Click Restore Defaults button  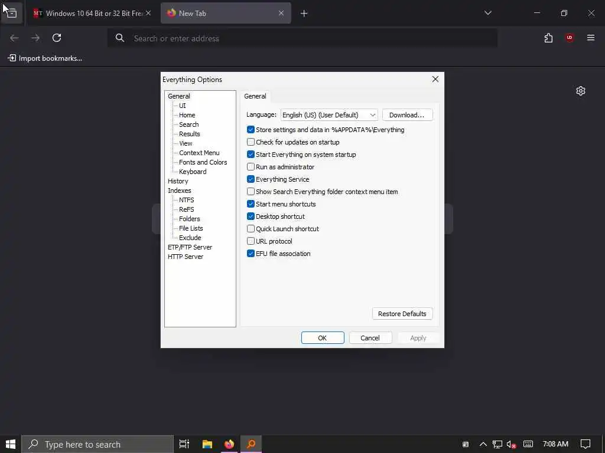pyautogui.click(x=402, y=314)
